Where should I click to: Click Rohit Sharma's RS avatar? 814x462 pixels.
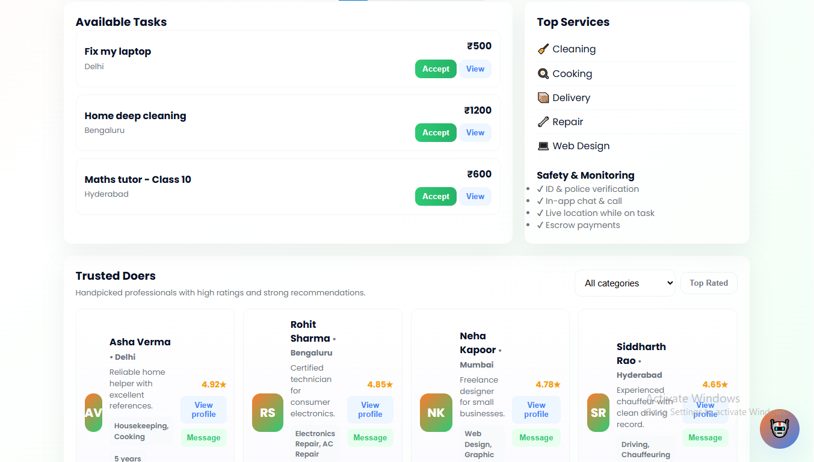click(x=267, y=413)
